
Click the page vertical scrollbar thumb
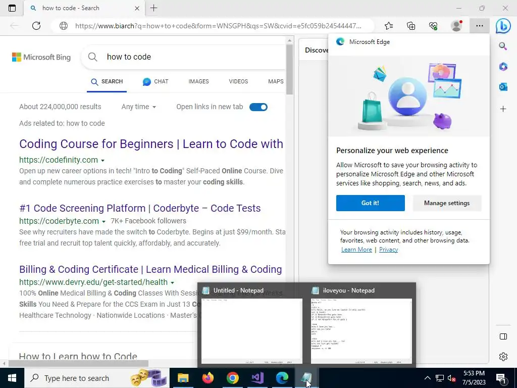(x=289, y=69)
